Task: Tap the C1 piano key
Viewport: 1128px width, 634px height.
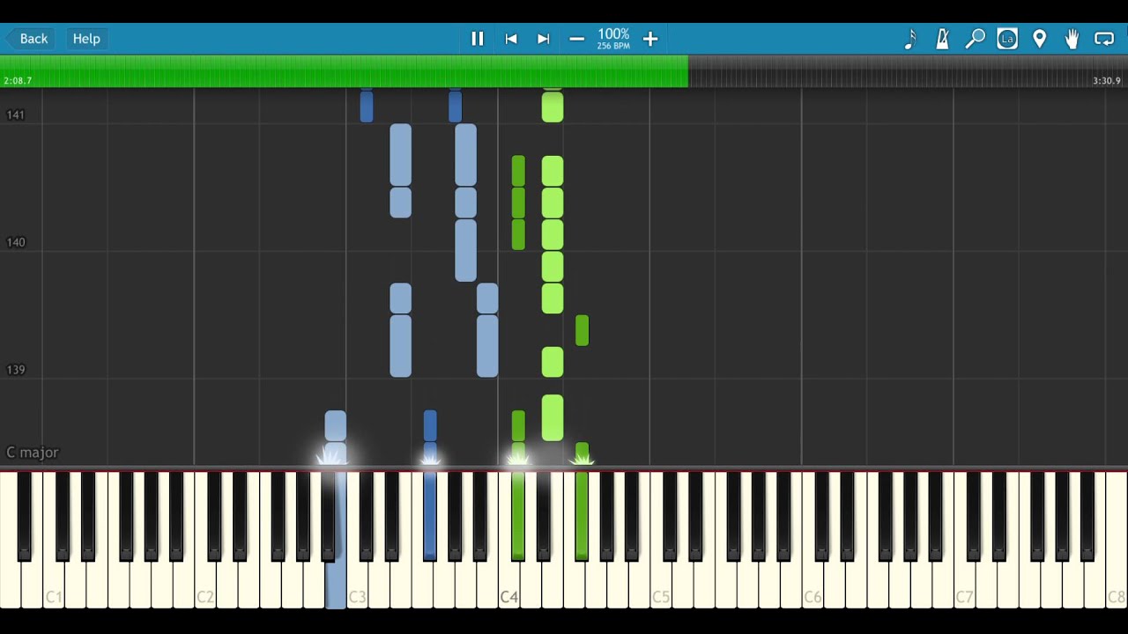Action: click(x=54, y=586)
